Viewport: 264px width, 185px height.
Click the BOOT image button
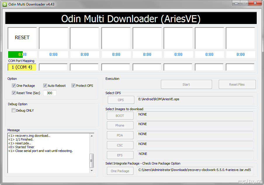click(x=120, y=116)
